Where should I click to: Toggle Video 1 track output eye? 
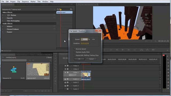pyautogui.click(x=65, y=72)
